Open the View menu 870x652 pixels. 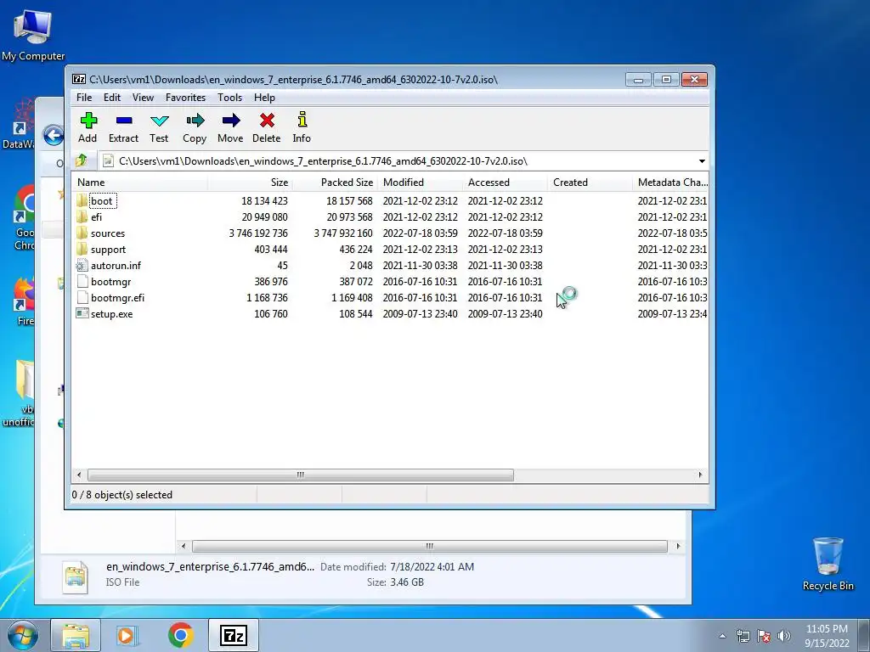(x=143, y=98)
